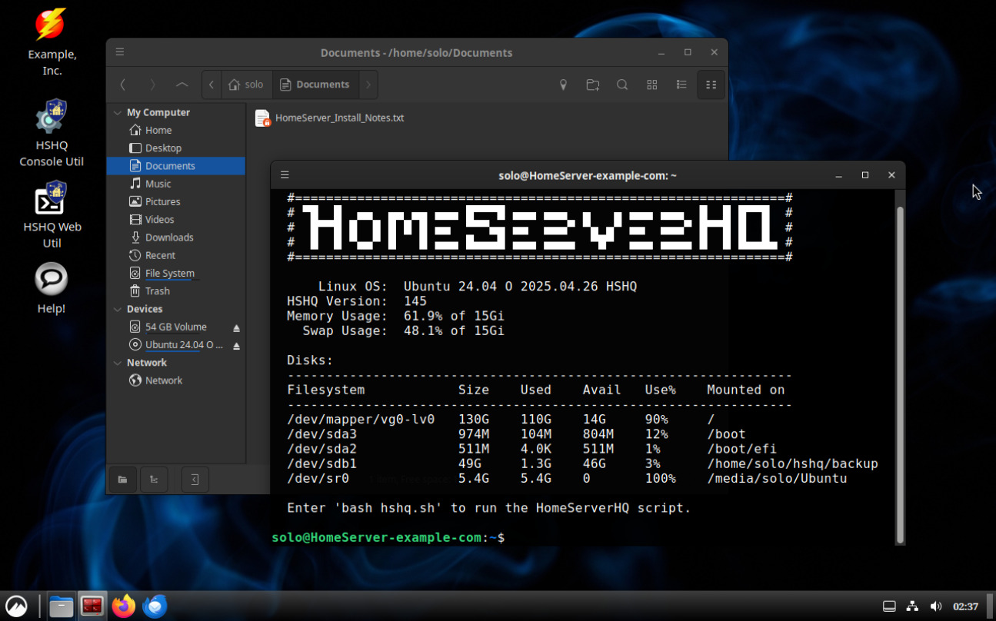Switch to list view in file manager
Viewport: 996px width, 621px height.
681,85
